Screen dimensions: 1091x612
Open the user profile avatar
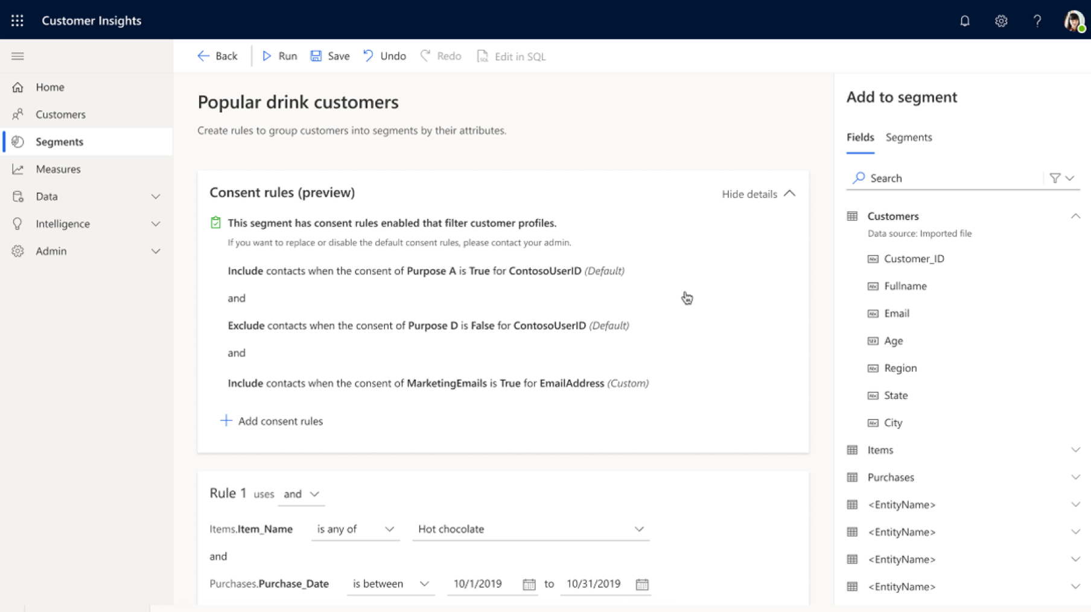click(x=1074, y=21)
